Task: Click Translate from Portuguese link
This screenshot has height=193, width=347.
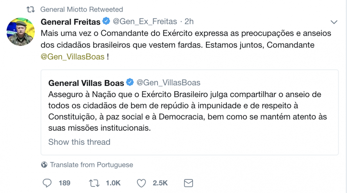Action: coord(92,165)
